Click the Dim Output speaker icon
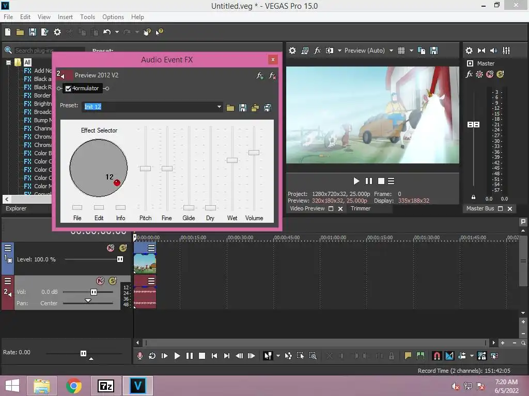The height and width of the screenshot is (396, 529). click(x=493, y=51)
